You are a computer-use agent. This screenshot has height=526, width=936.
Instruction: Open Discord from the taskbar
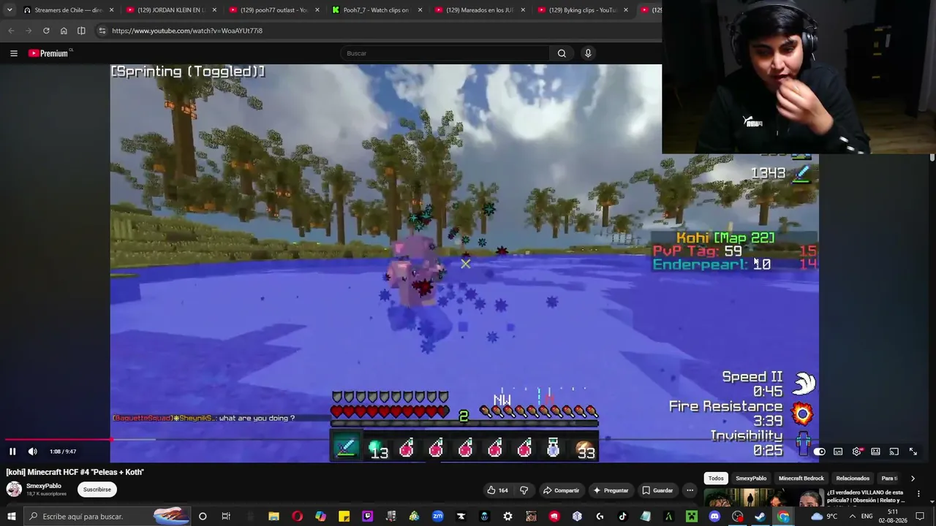click(x=714, y=517)
